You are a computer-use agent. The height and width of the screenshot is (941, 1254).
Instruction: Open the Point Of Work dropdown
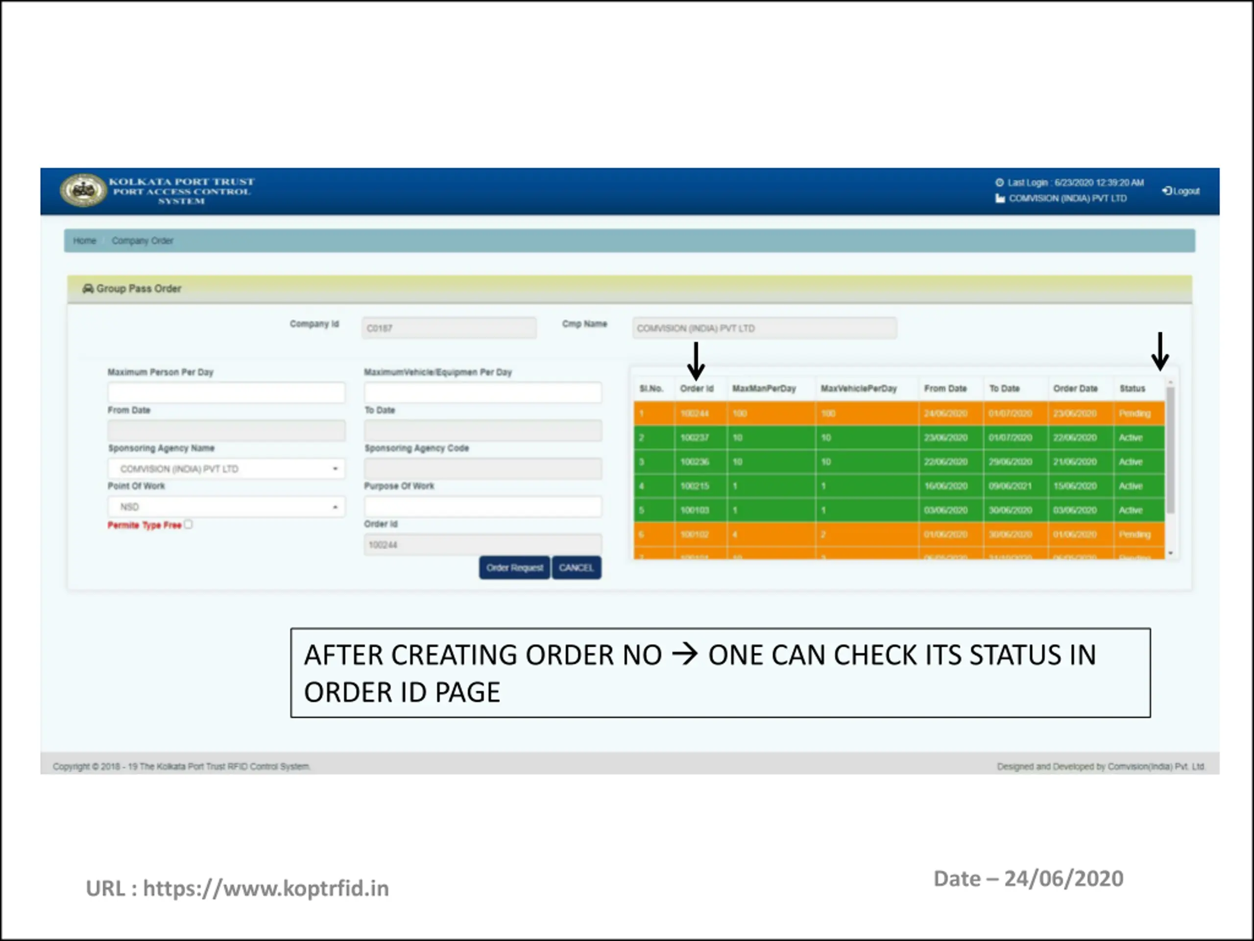(226, 506)
